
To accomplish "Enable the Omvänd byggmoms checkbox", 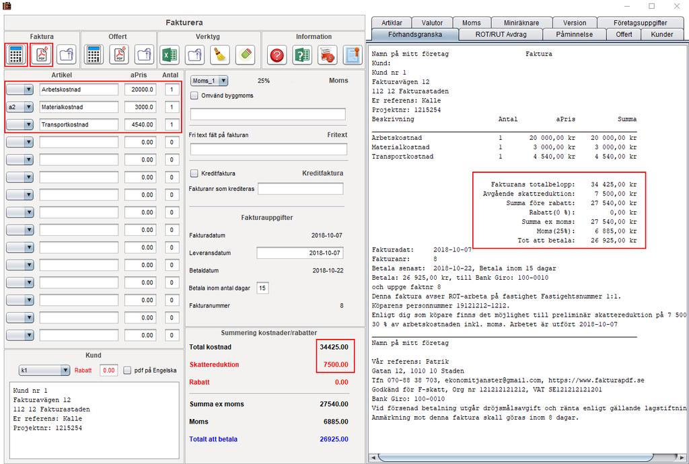I will tap(194, 95).
